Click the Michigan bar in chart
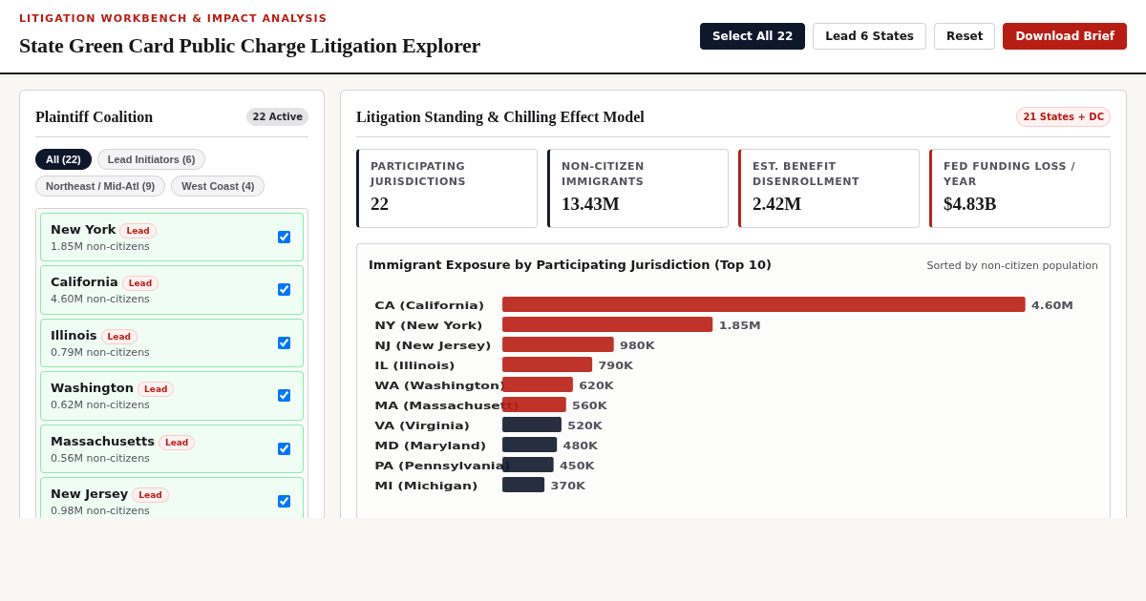The height and width of the screenshot is (601, 1146). (523, 485)
